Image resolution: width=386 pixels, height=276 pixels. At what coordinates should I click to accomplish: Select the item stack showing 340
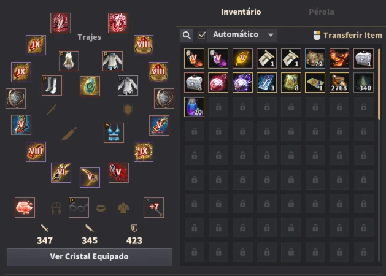tap(363, 82)
